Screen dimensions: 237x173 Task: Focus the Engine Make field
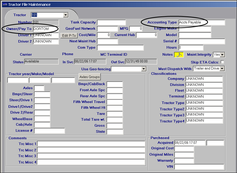tap(195, 29)
